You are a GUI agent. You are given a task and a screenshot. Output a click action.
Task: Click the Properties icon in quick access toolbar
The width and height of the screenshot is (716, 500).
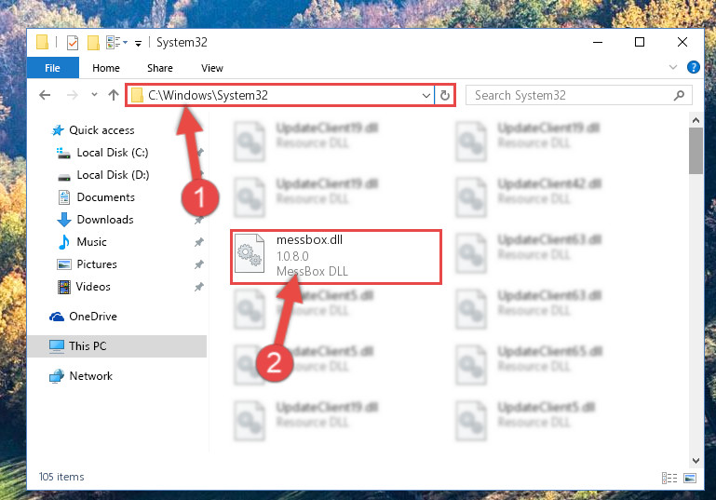(73, 43)
